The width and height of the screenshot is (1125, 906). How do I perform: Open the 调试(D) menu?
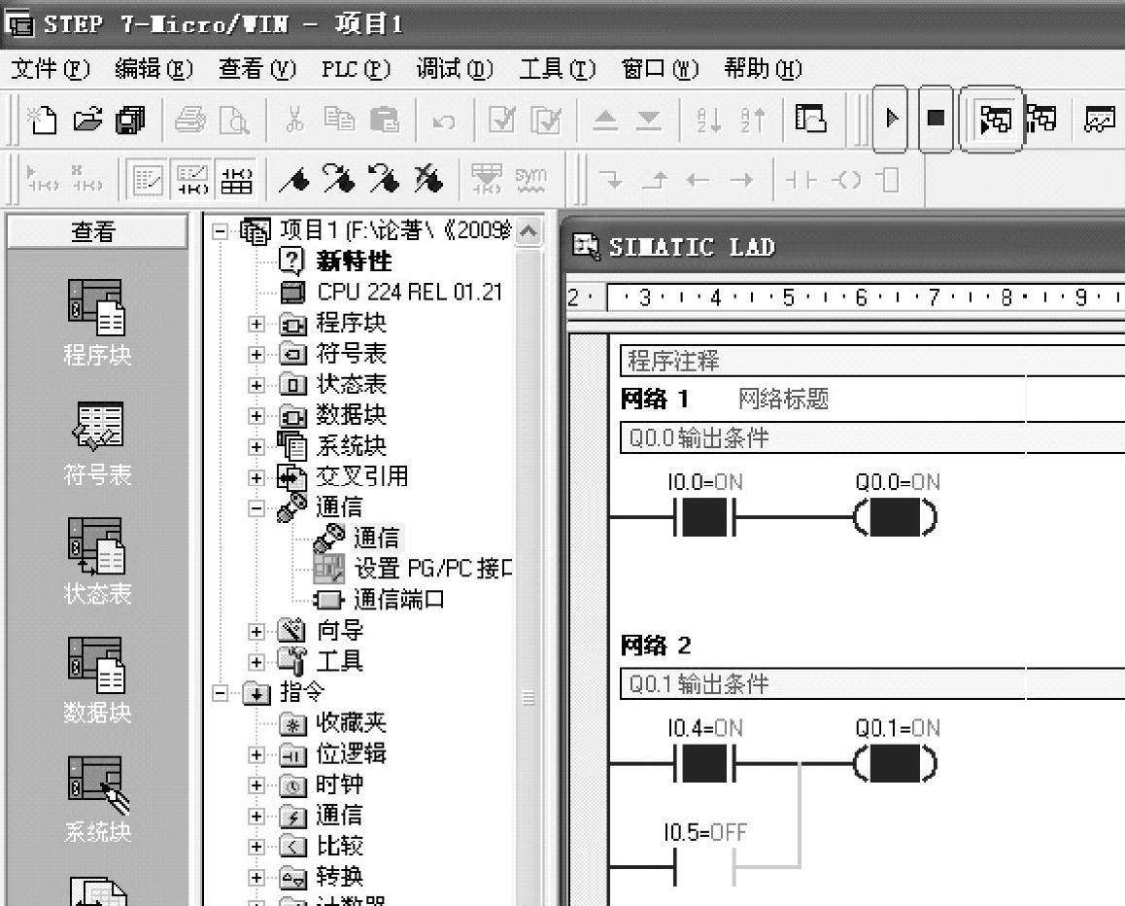(x=455, y=69)
